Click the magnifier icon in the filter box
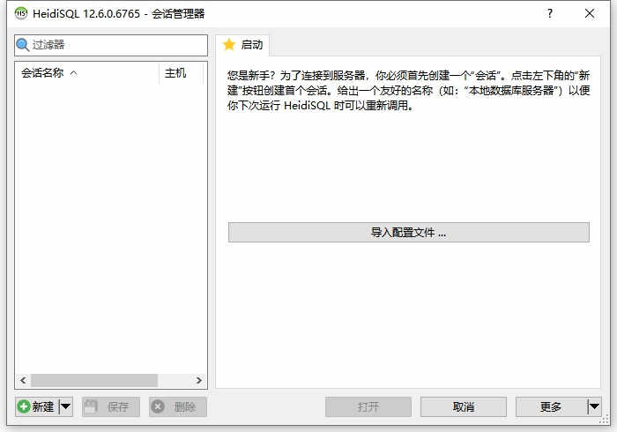Viewport: 617px width, 432px height. point(22,45)
